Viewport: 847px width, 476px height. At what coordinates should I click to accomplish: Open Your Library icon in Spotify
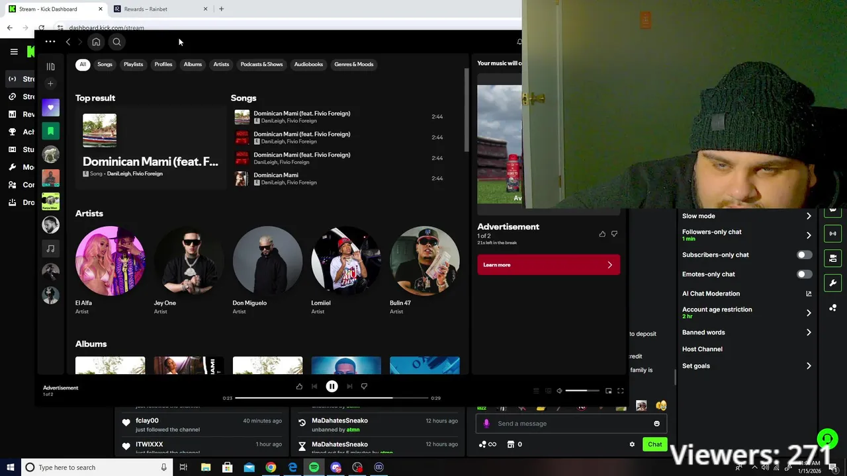[50, 66]
